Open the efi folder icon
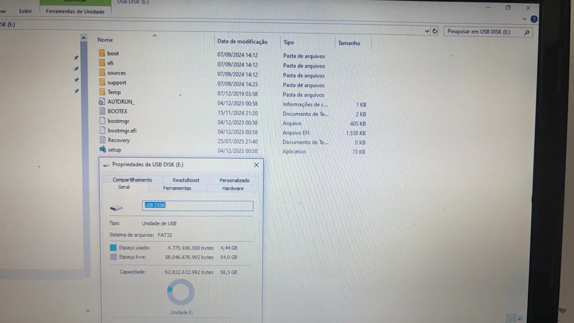574x323 pixels. tap(102, 63)
